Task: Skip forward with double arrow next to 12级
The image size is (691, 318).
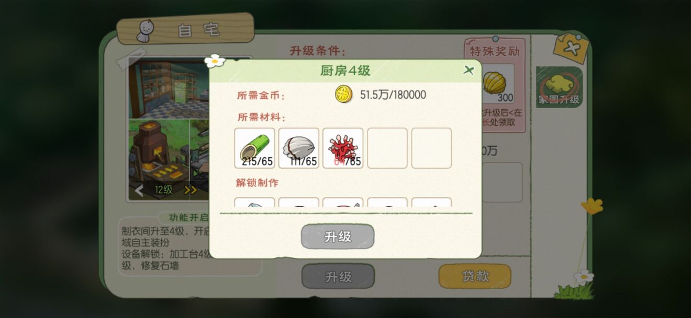Action: pos(191,190)
